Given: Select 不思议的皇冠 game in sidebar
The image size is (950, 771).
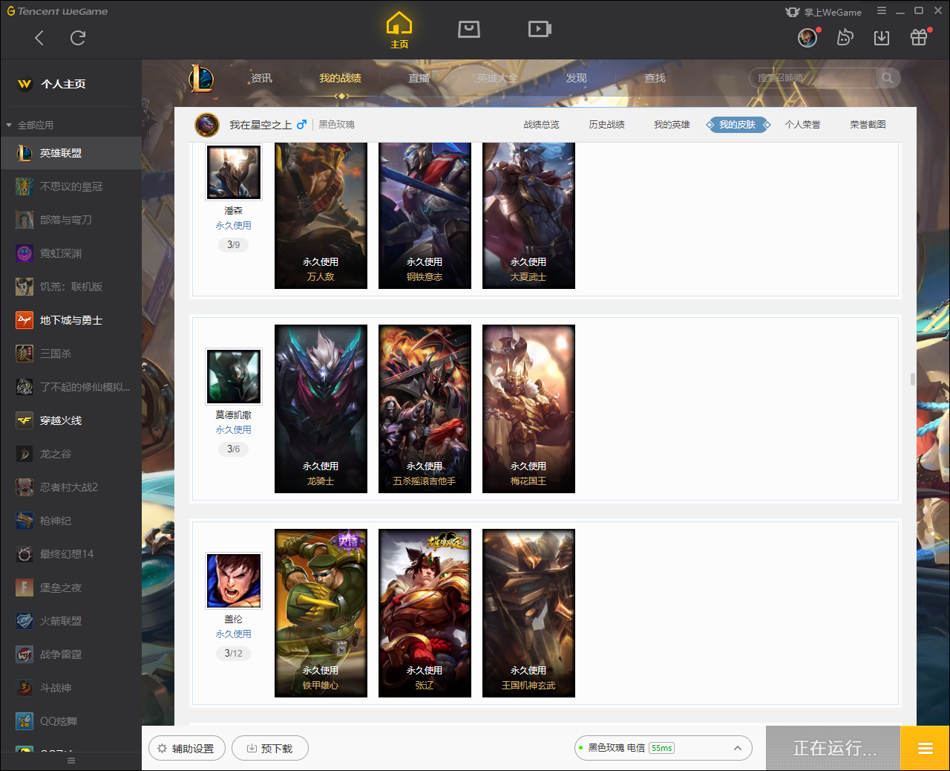Looking at the screenshot, I should [x=71, y=186].
